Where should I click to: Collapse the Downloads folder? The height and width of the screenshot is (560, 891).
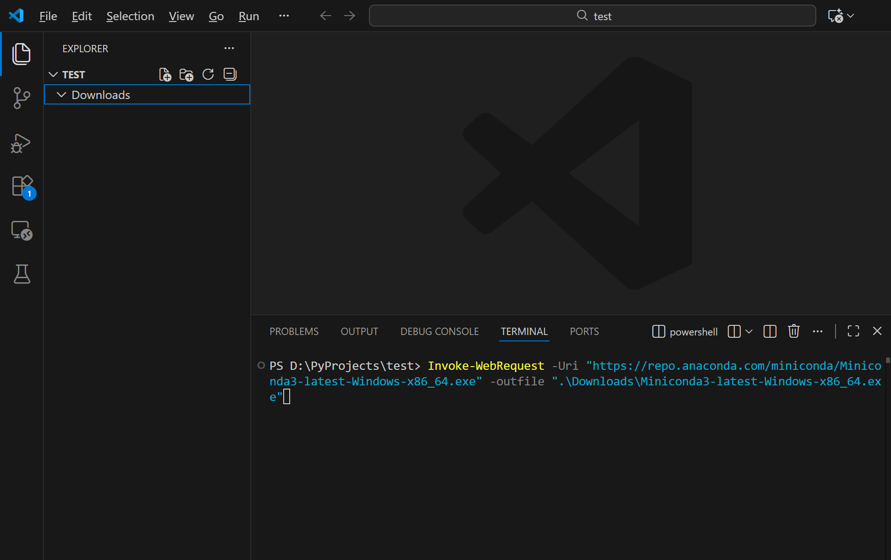tap(61, 95)
